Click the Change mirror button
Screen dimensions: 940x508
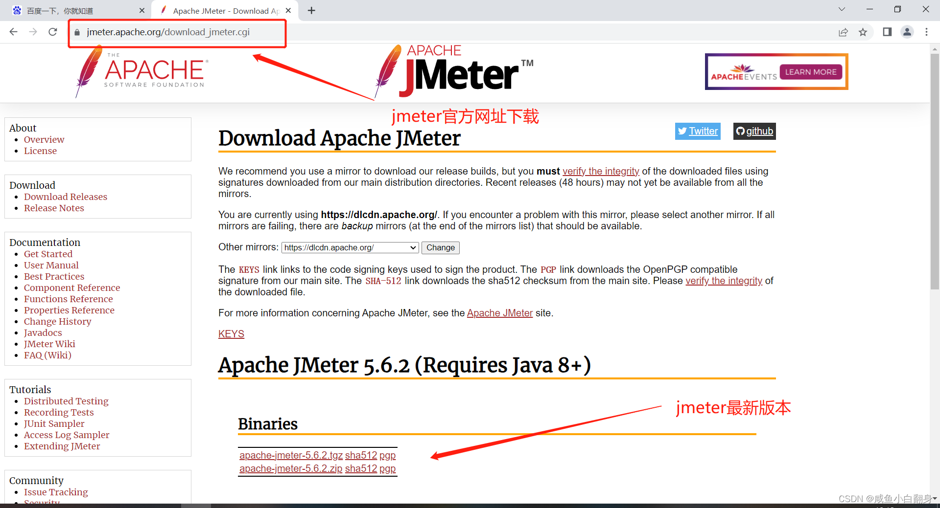coord(441,247)
